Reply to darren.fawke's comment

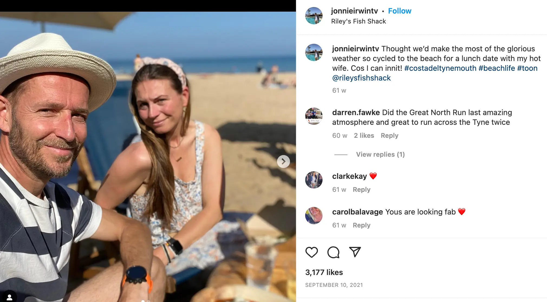(x=389, y=135)
